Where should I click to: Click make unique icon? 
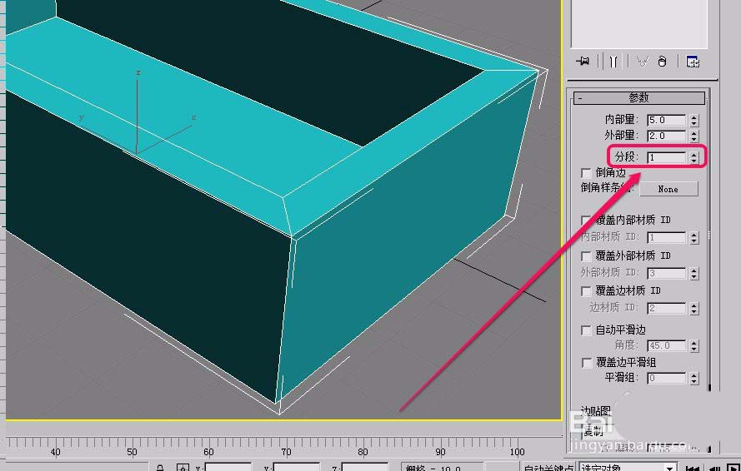[x=642, y=62]
